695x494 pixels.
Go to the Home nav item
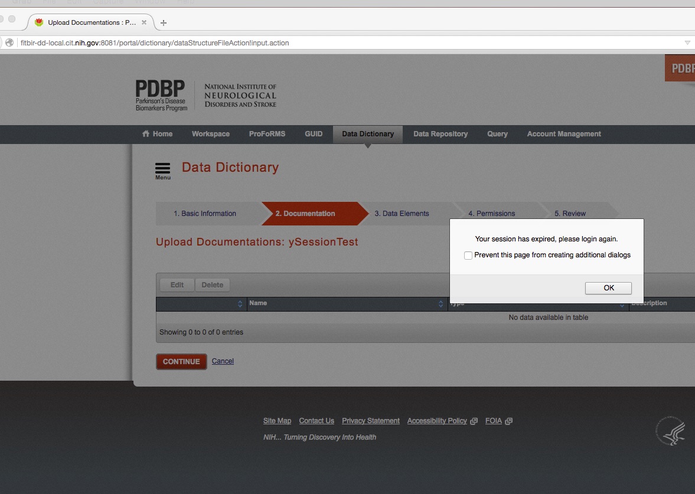[157, 134]
